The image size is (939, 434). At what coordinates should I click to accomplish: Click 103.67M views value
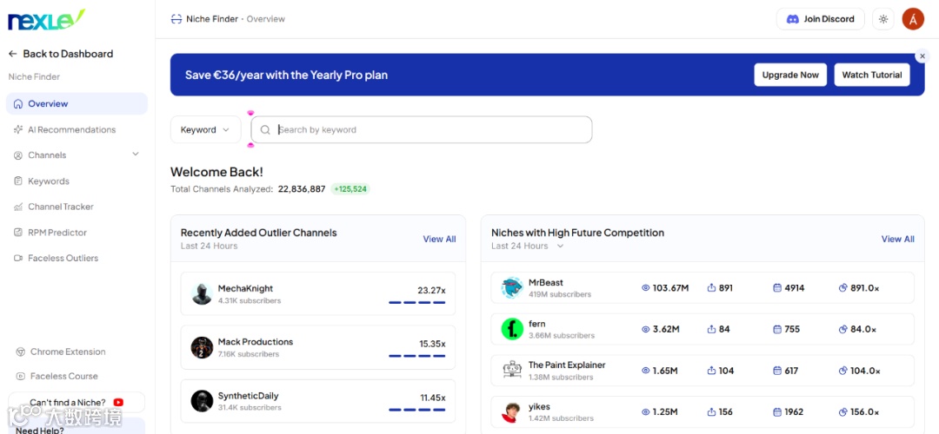pyautogui.click(x=670, y=288)
